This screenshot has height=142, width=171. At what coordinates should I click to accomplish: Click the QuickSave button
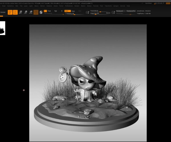(148, 3)
